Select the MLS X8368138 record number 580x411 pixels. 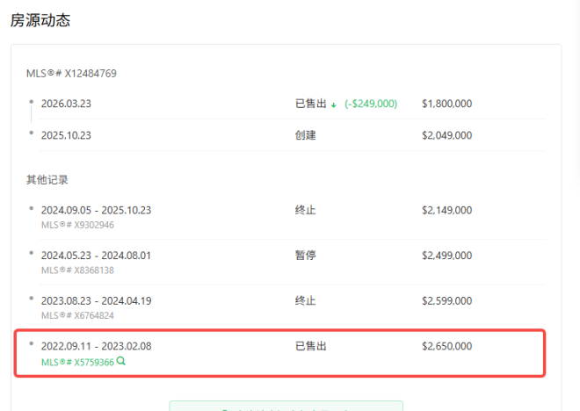click(77, 270)
